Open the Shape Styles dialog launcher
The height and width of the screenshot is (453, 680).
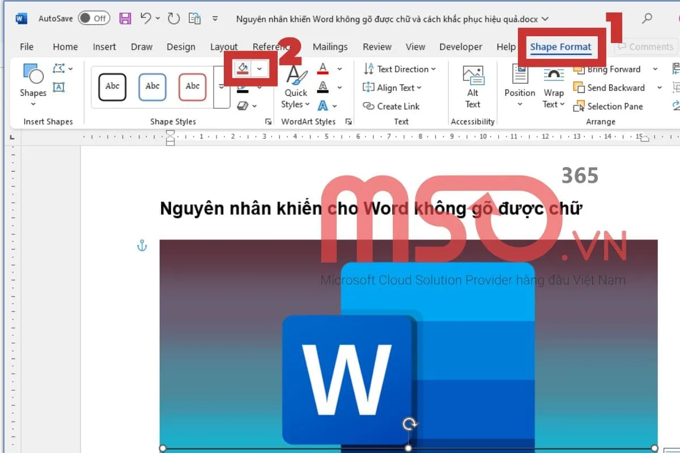click(x=267, y=121)
